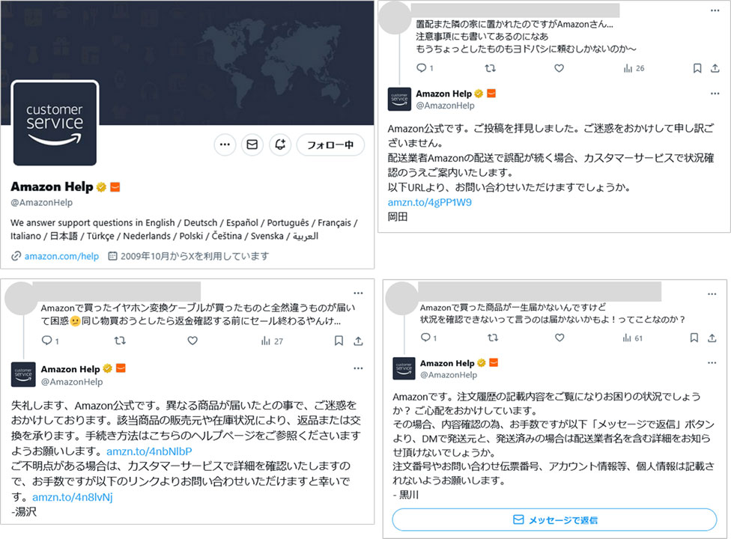Like the tweet about イヤホン変換ケーブル

click(x=192, y=341)
